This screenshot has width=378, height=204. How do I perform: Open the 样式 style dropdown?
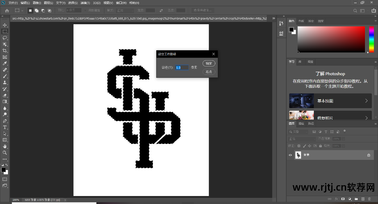tap(125, 10)
